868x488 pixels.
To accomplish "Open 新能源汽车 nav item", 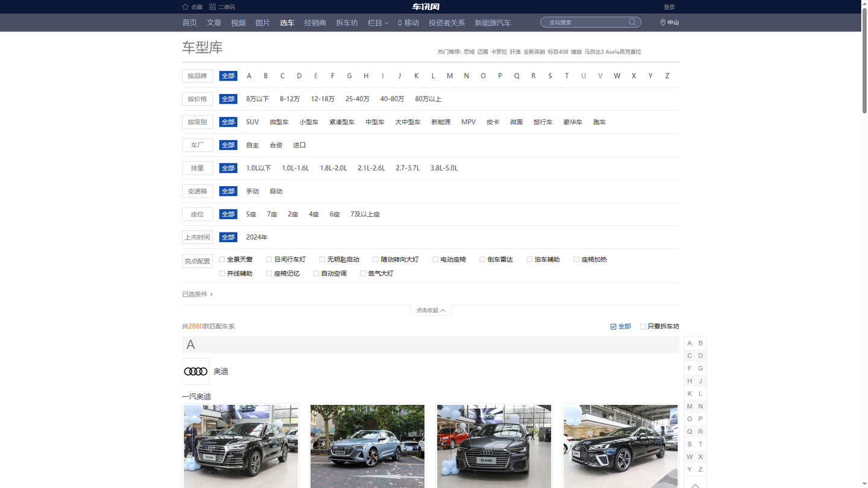I will pyautogui.click(x=492, y=23).
